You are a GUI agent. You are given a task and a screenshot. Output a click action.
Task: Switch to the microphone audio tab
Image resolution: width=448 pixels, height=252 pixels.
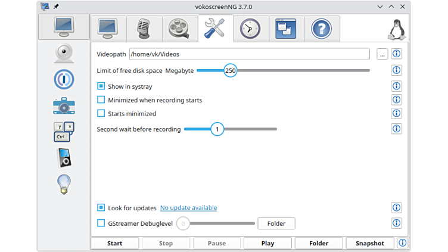[144, 27]
